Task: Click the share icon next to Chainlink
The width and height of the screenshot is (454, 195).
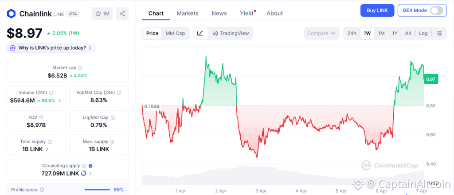Action: [x=122, y=14]
